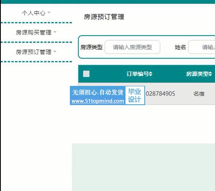Expand the 房源购买管理 dropdown arrow
The image size is (215, 191).
[x=55, y=32]
